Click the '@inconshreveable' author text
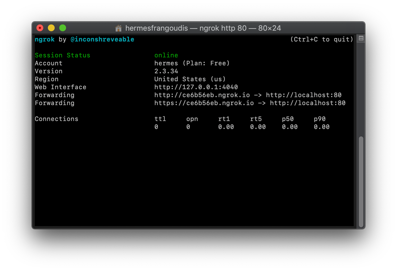The height and width of the screenshot is (271, 397). pos(103,39)
